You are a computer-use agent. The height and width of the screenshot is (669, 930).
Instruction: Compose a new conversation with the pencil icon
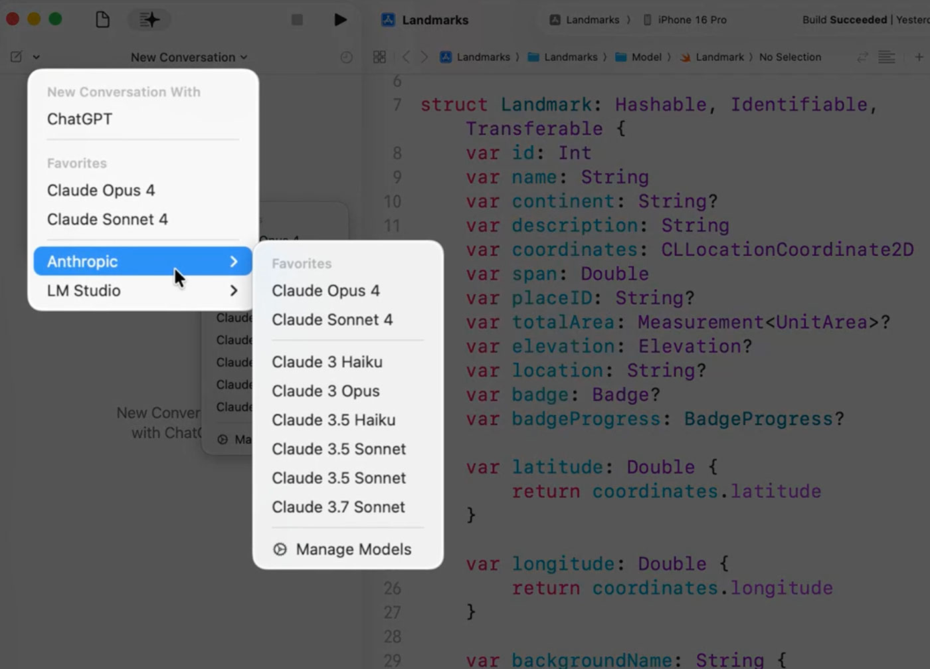coord(16,56)
